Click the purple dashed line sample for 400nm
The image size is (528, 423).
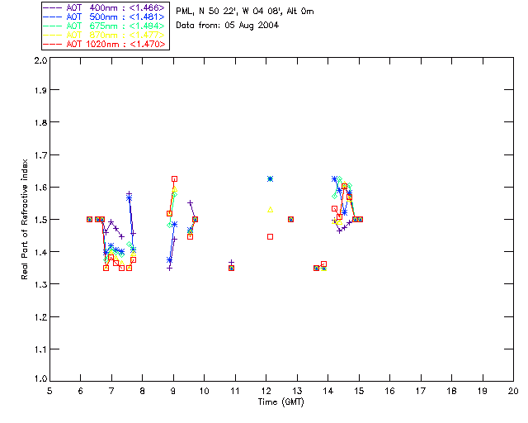53,7
